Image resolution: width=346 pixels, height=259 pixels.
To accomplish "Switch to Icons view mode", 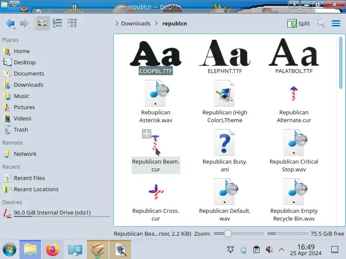I will click(x=42, y=23).
